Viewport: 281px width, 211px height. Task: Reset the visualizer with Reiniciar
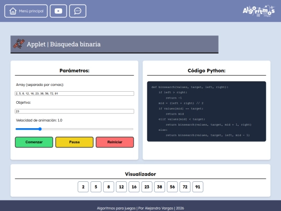point(115,142)
